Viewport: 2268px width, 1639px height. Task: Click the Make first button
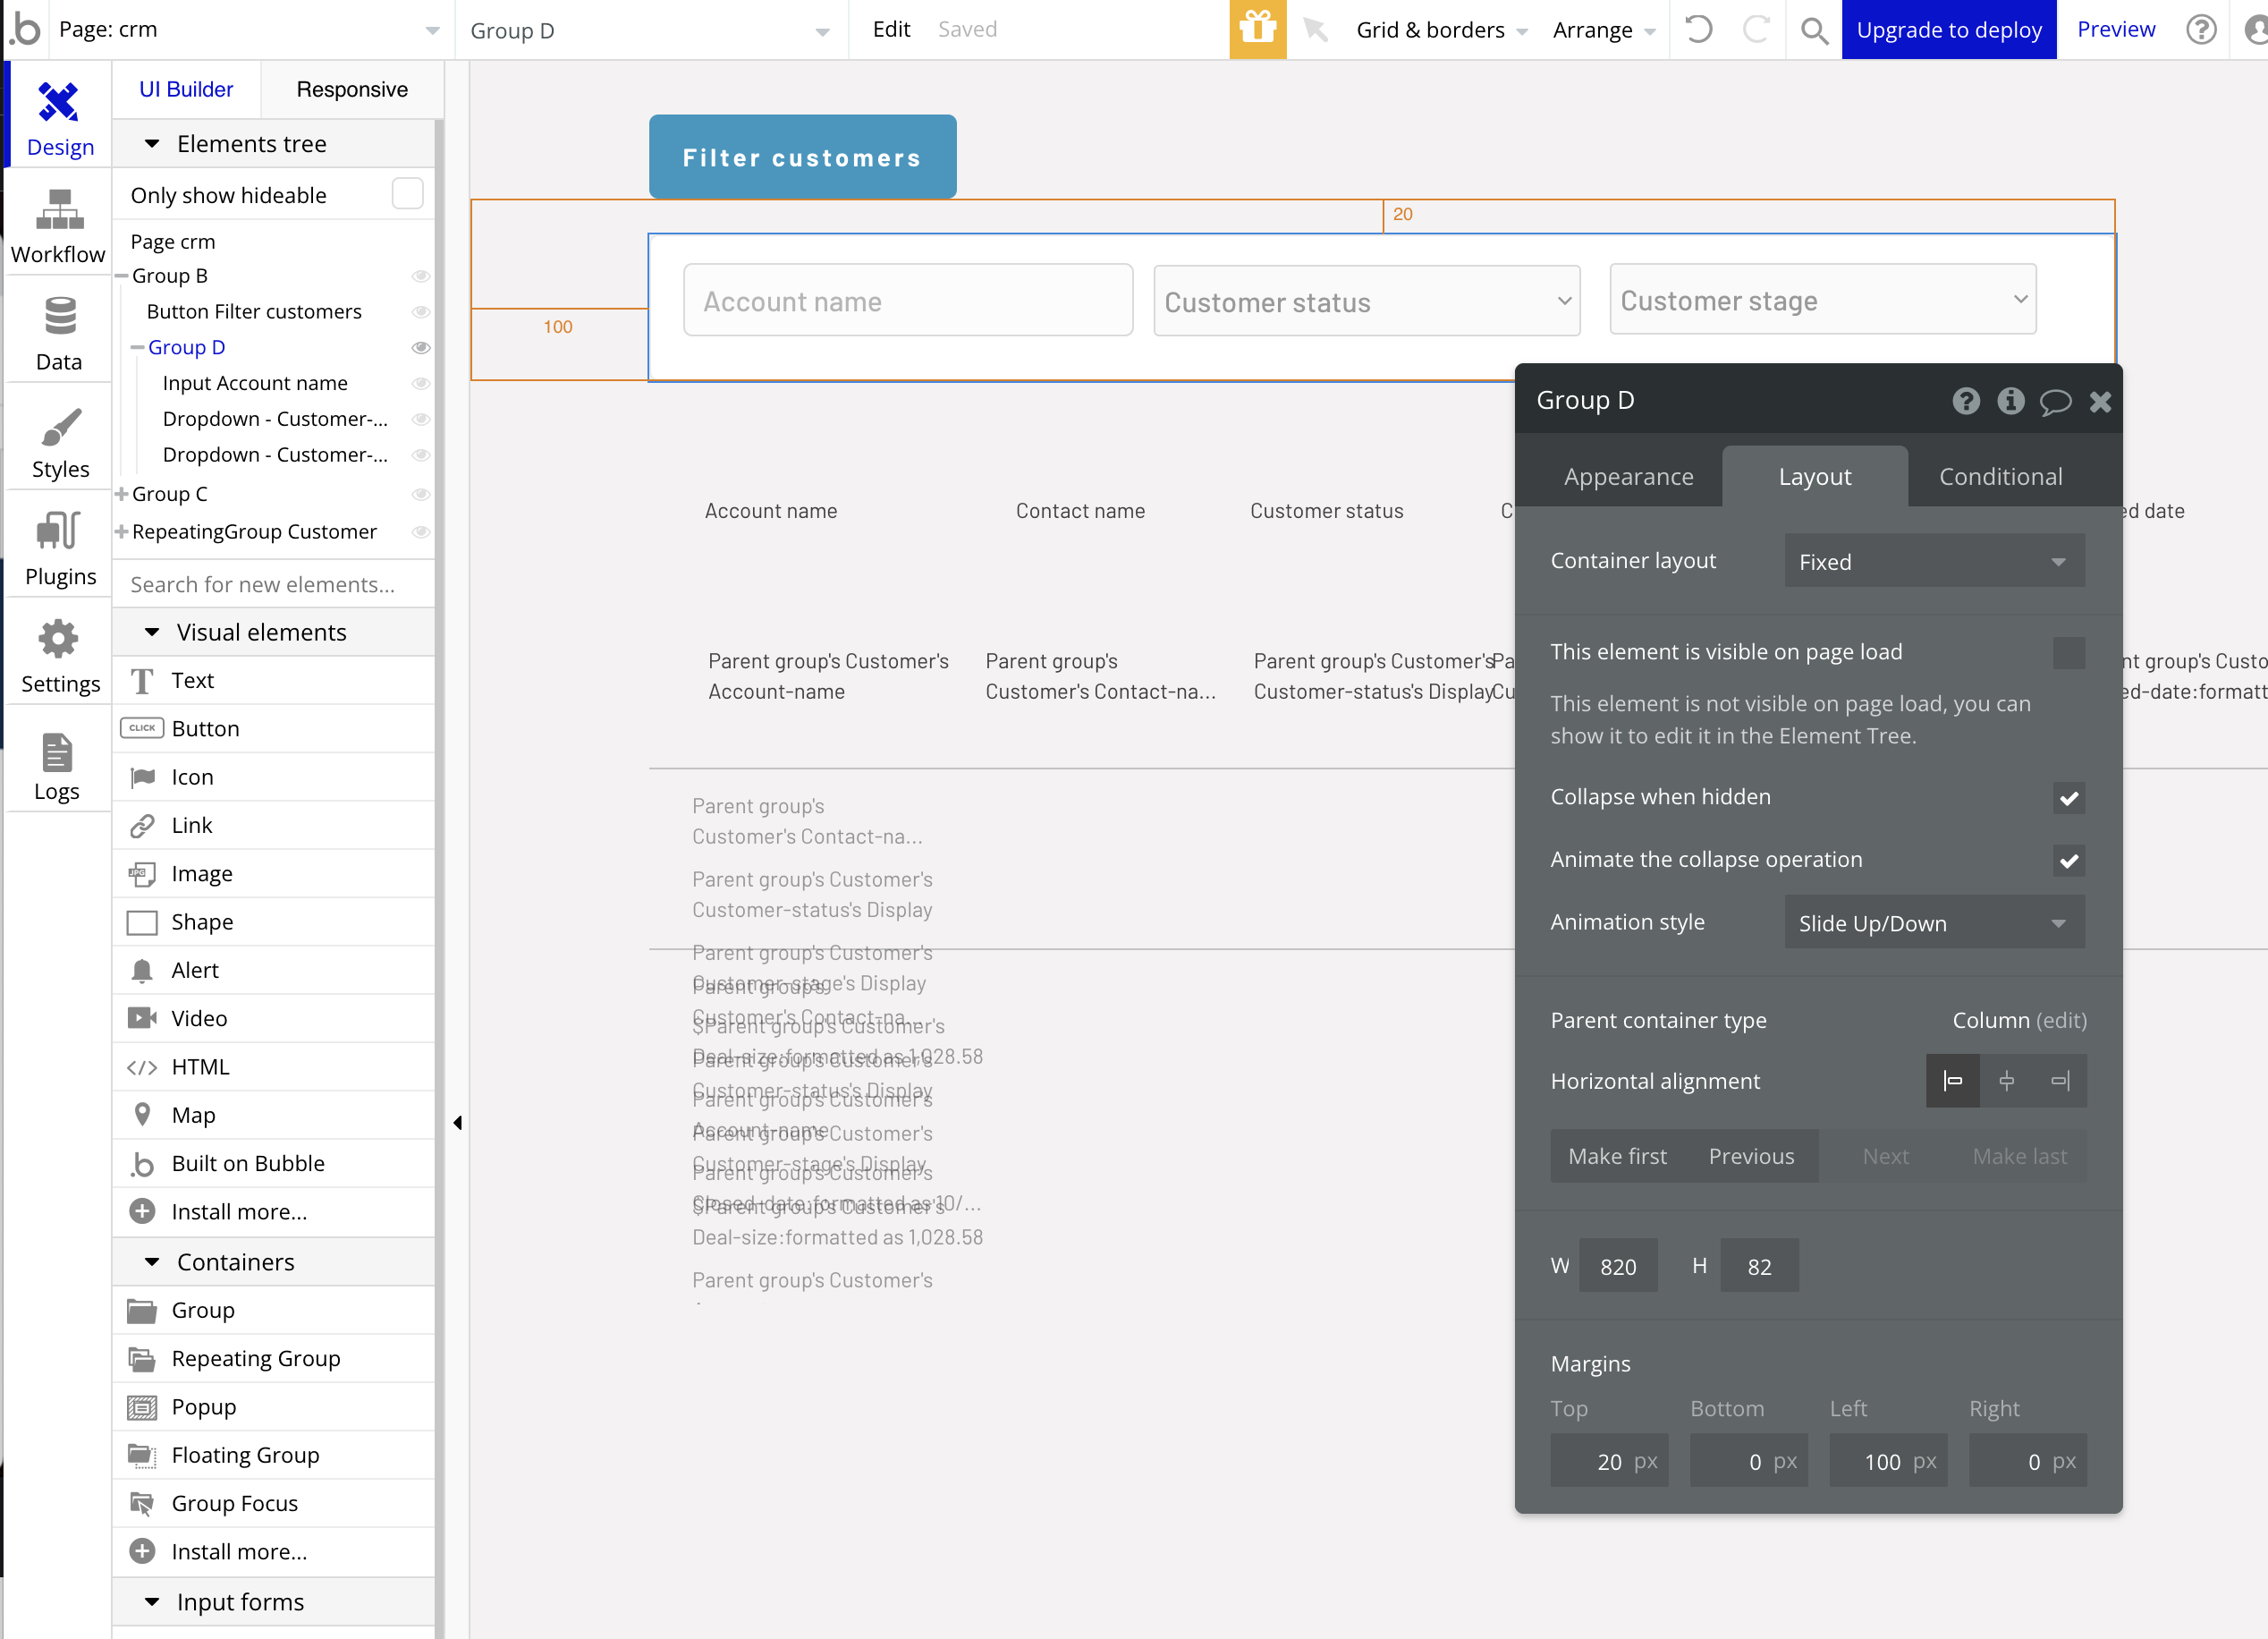pos(1616,1156)
